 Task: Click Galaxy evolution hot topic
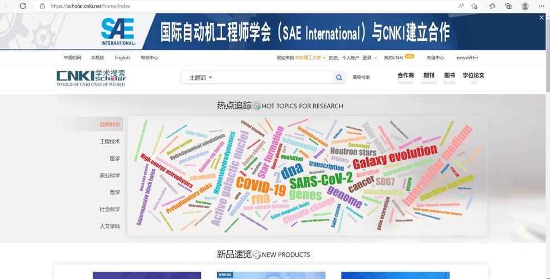[x=395, y=157]
